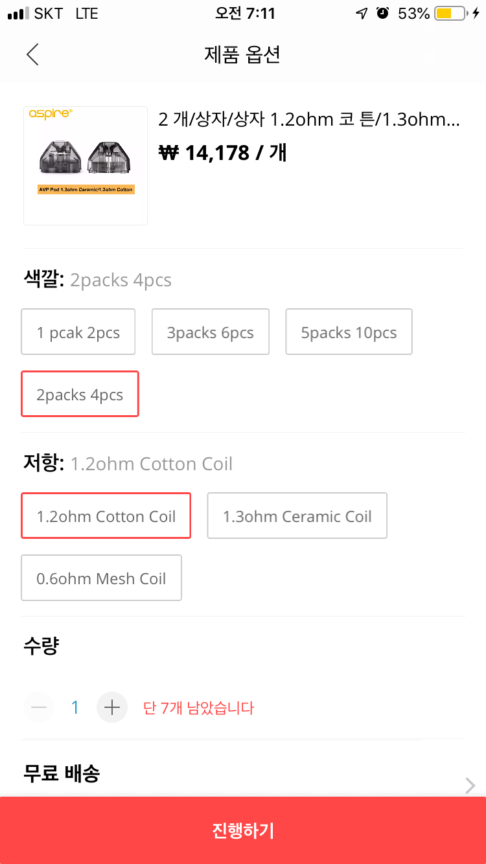Image resolution: width=486 pixels, height=864 pixels.
Task: Tap the aspire logo on product image
Action: [x=50, y=114]
